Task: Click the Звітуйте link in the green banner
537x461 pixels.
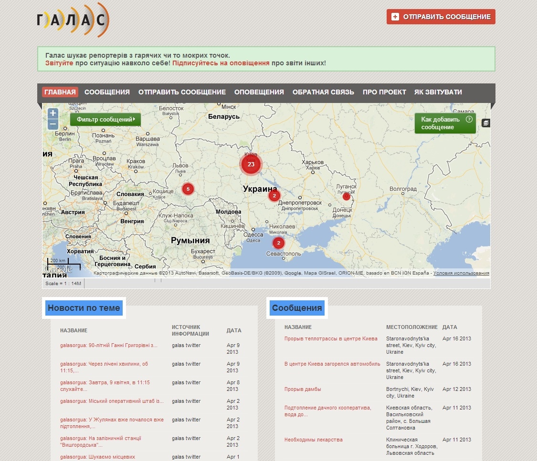Action: coord(59,63)
